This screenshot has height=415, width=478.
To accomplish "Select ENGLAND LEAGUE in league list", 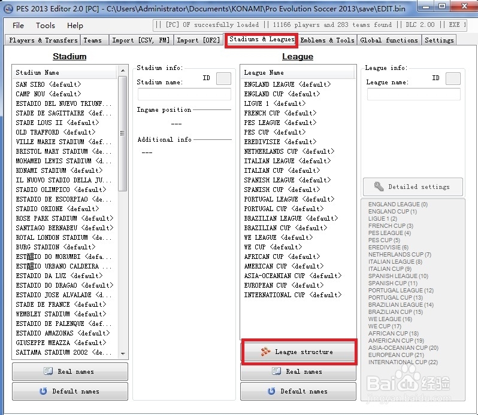I will click(x=287, y=84).
